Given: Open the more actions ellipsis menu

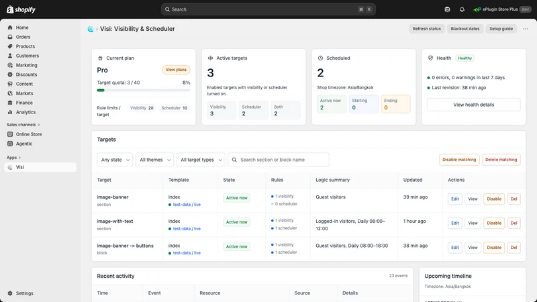Looking at the screenshot, I should pos(526,29).
